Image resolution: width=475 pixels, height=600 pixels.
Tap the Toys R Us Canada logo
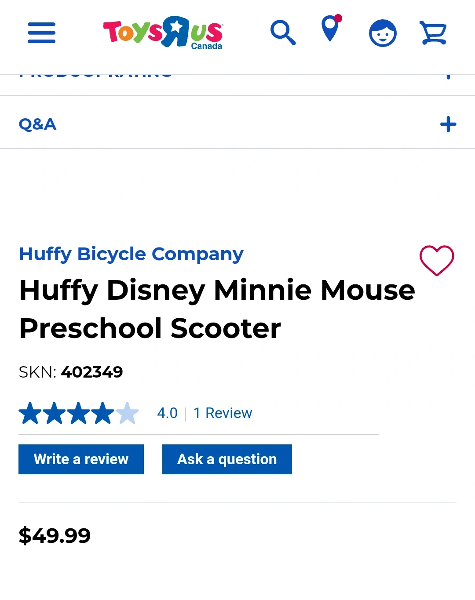pyautogui.click(x=163, y=33)
